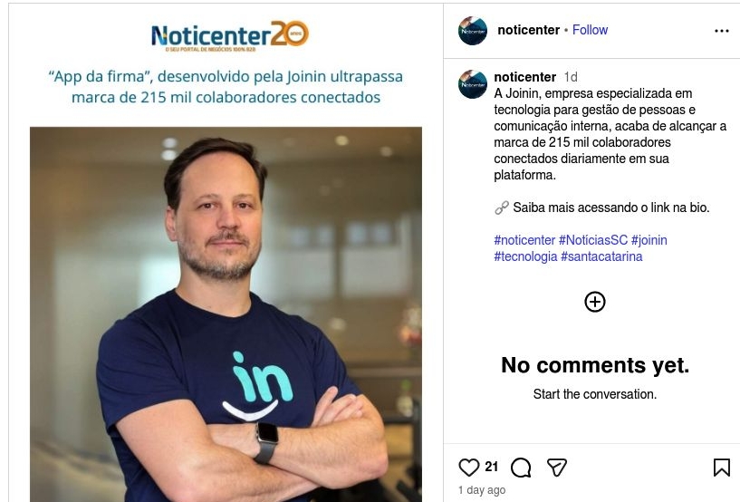Load more comments with the plus circle
Screen dimensions: 740x502
pyautogui.click(x=595, y=302)
